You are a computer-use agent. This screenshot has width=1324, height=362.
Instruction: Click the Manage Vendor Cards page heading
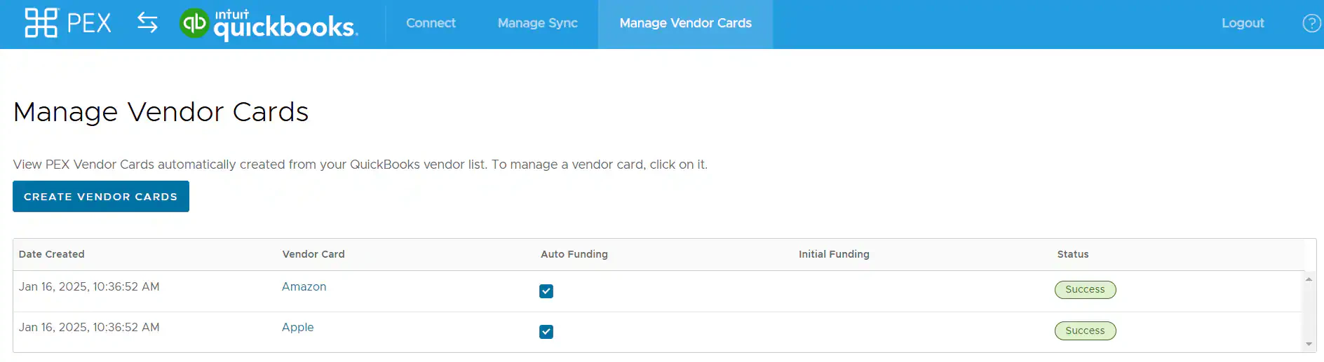pyautogui.click(x=161, y=112)
